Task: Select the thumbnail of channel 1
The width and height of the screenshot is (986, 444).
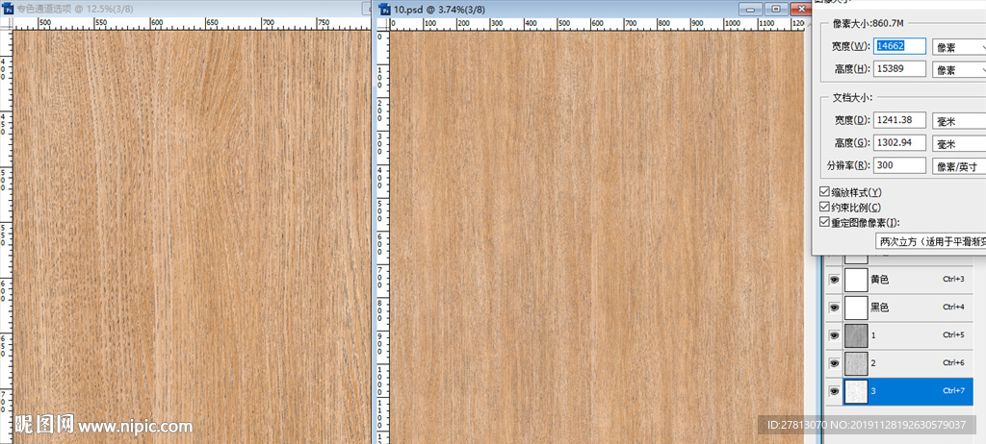Action: pos(856,335)
